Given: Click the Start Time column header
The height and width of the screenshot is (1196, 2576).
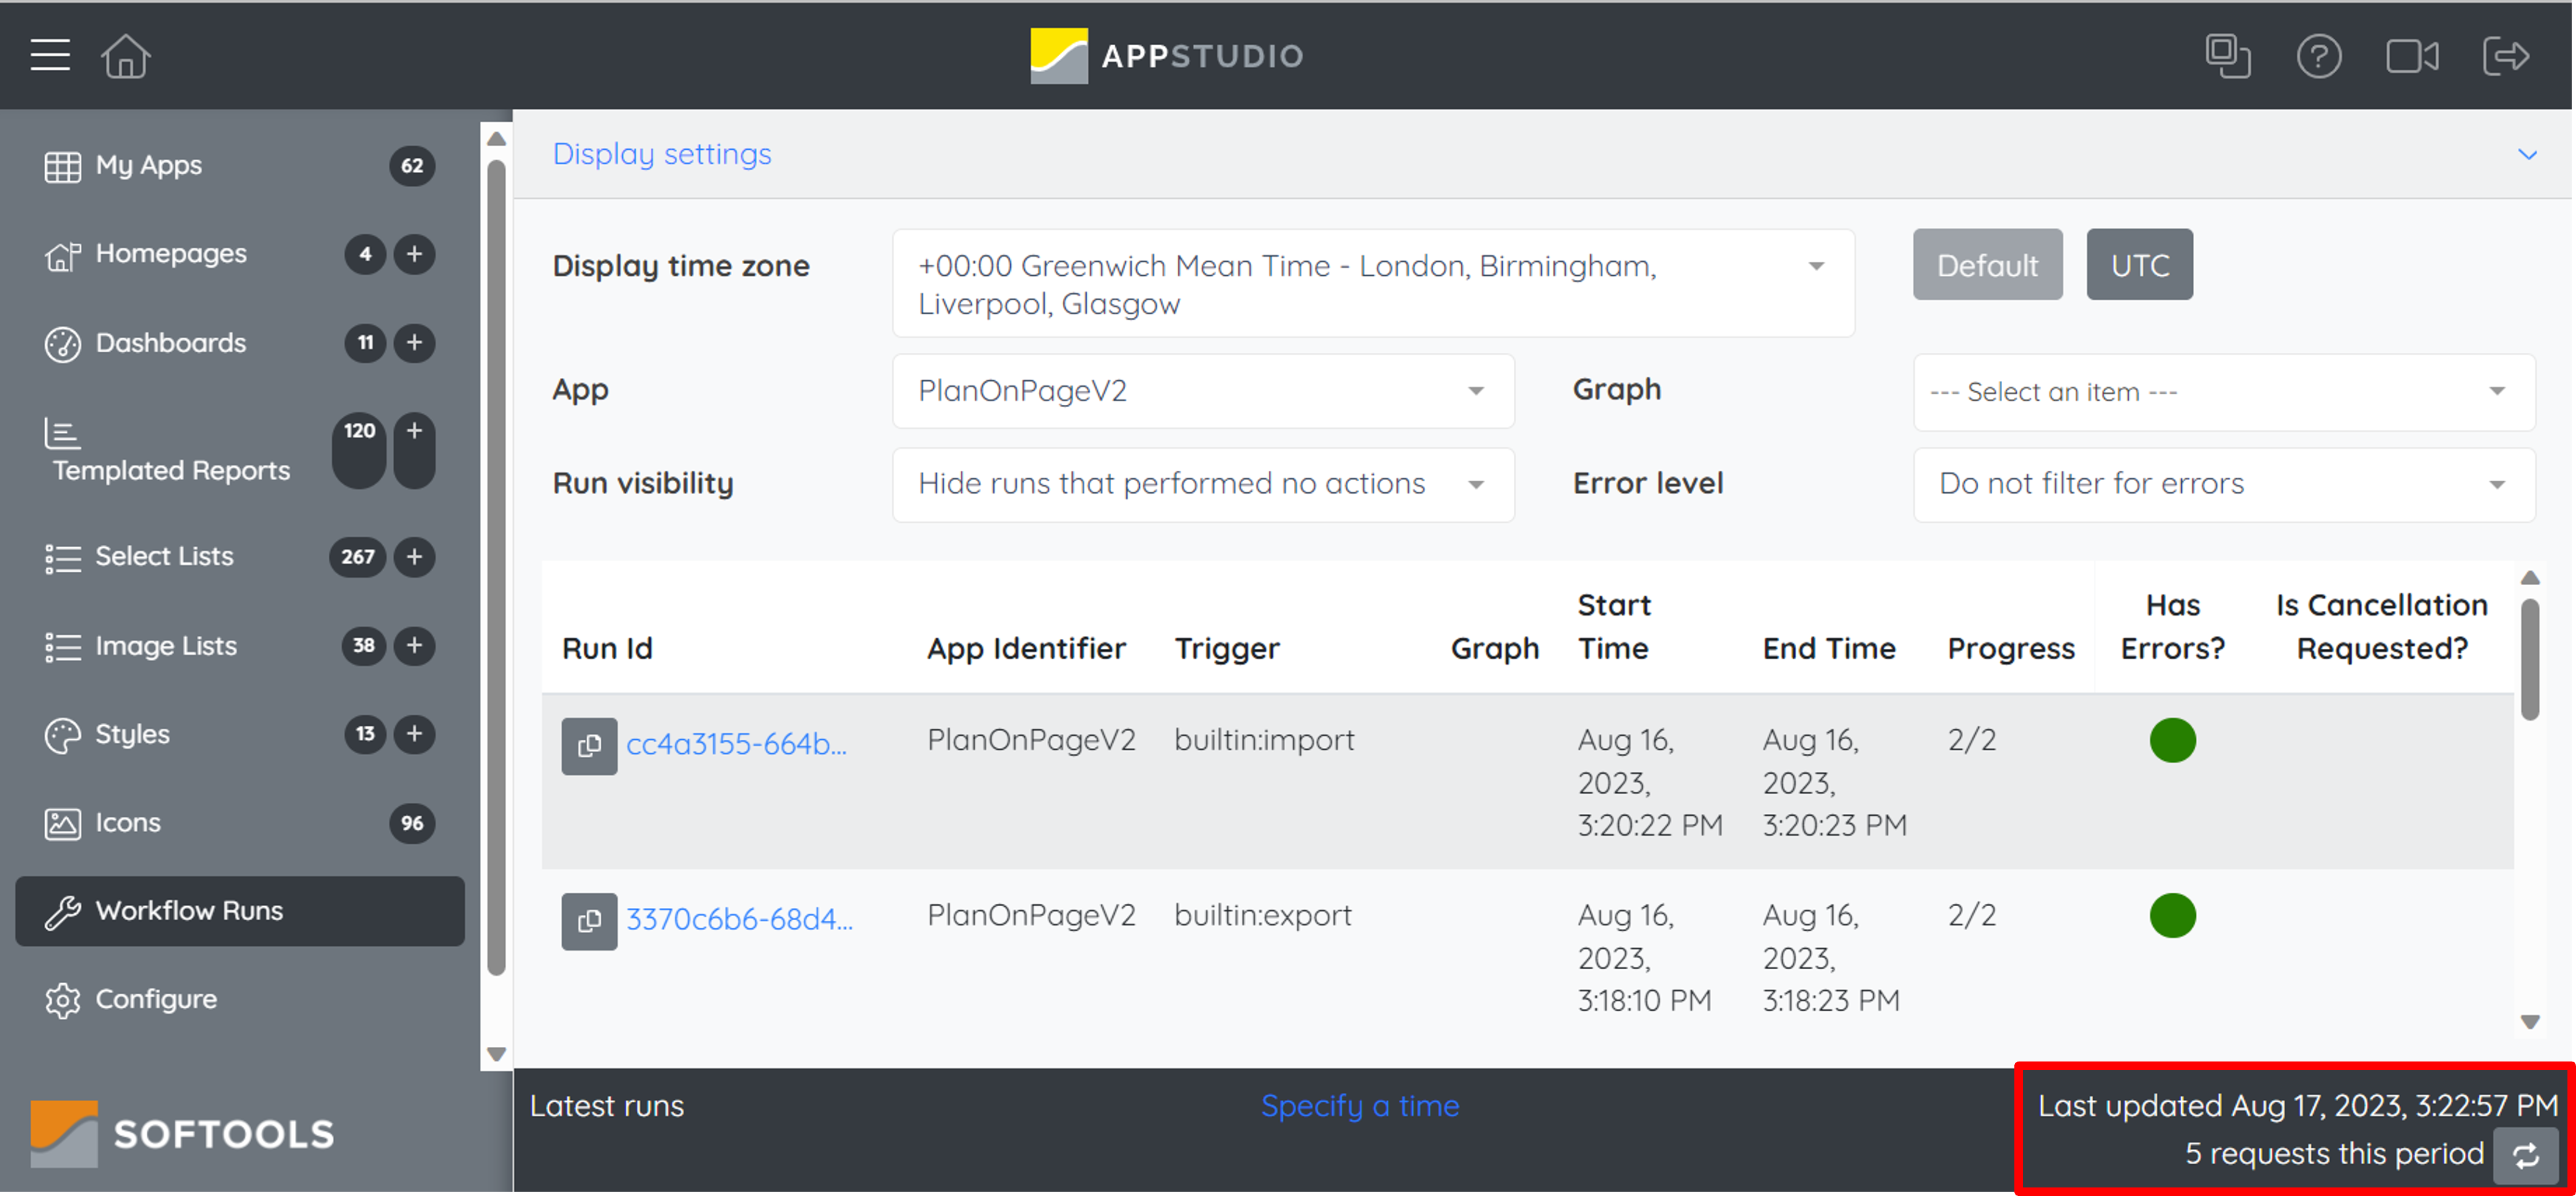Looking at the screenshot, I should [x=1614, y=627].
